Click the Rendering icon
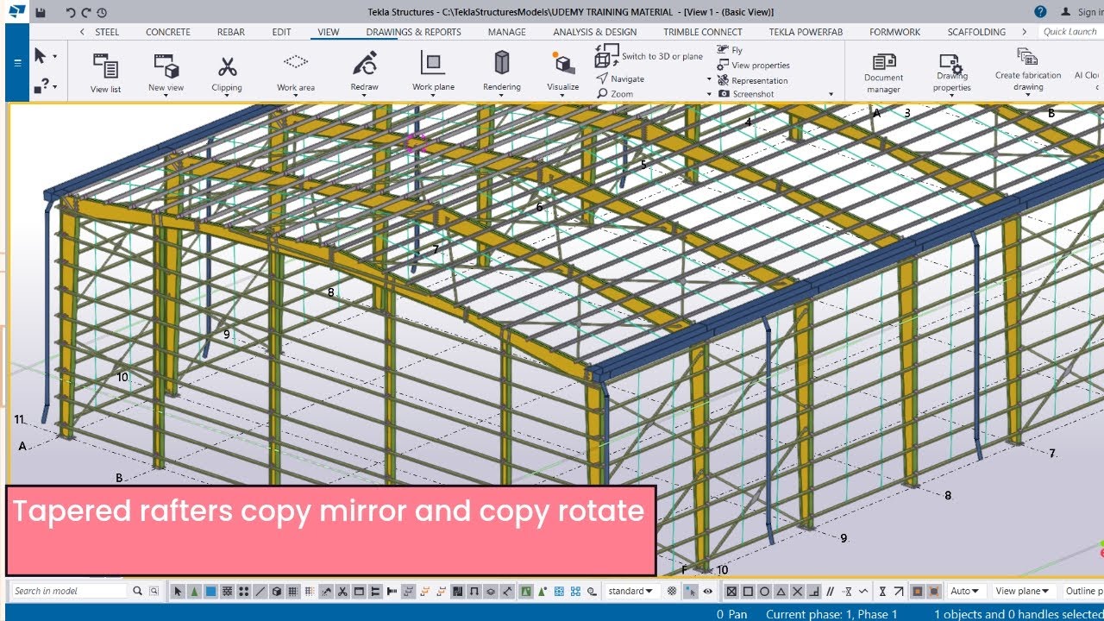1104x621 pixels. coord(501,63)
